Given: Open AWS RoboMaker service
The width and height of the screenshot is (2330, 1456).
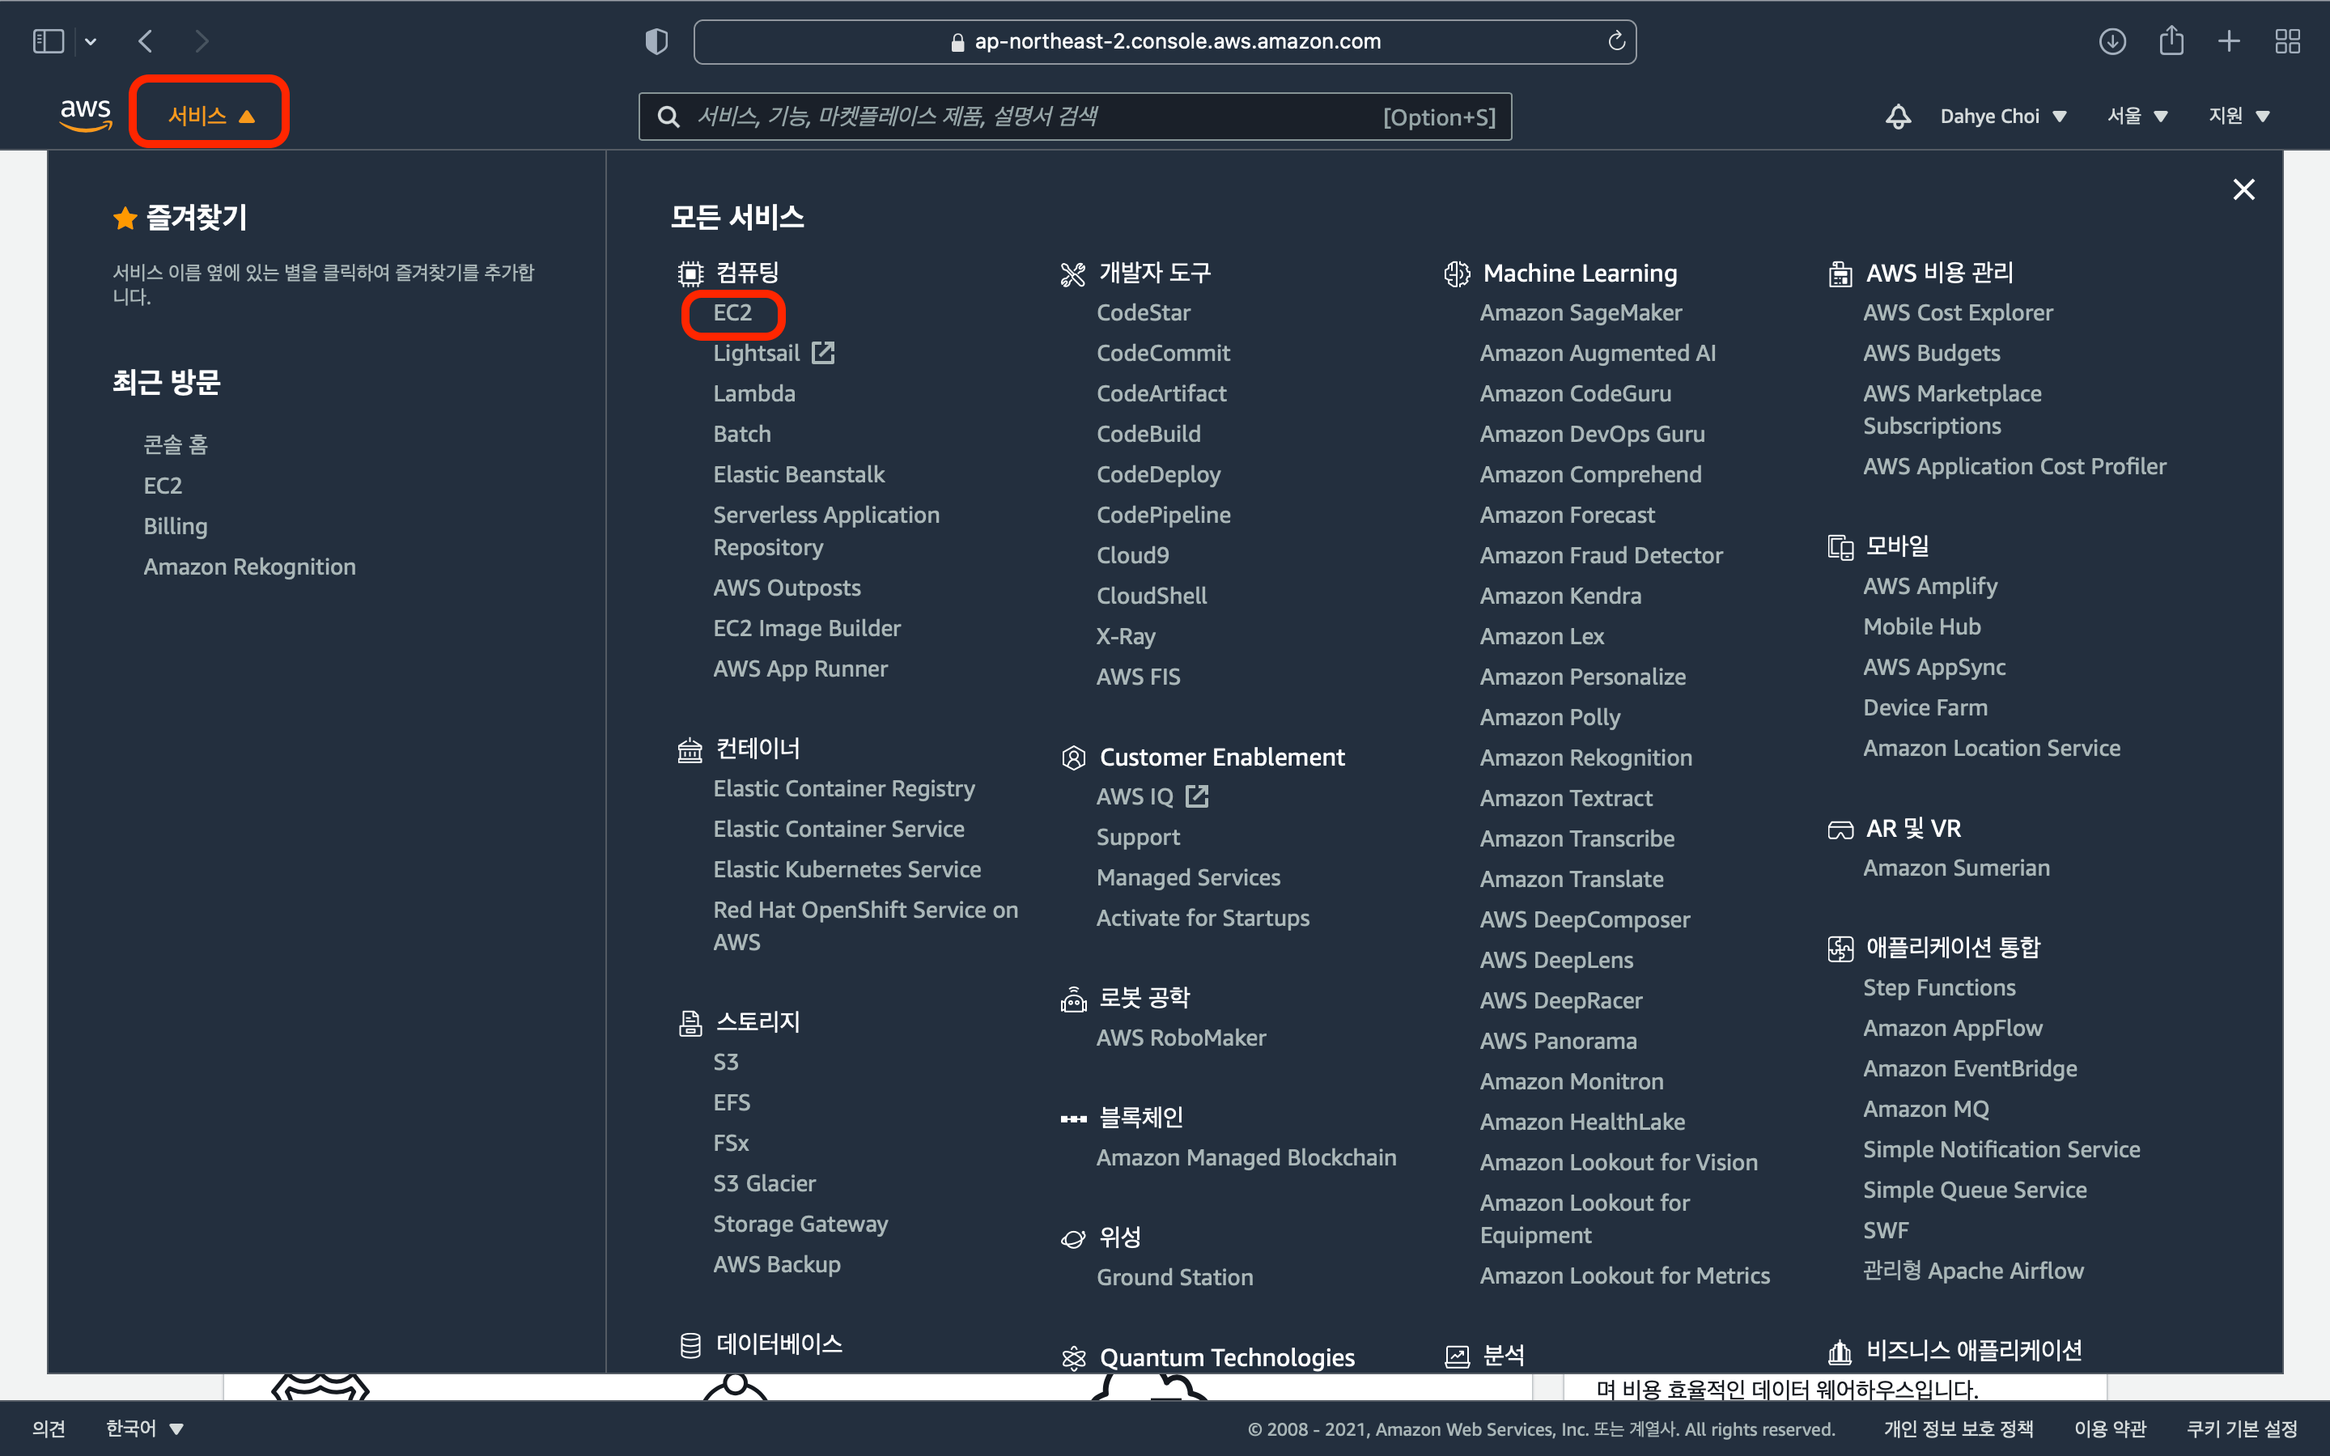Looking at the screenshot, I should tap(1181, 1038).
